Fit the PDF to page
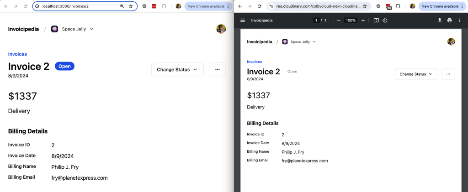 [x=376, y=20]
